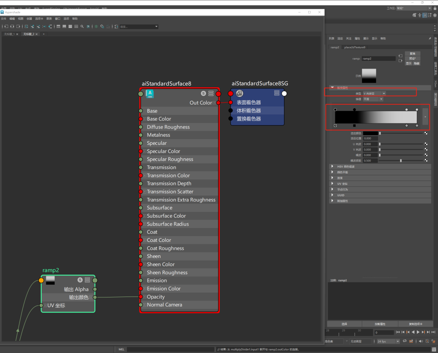Toggle solo S icon on aiStandardSurface8 node

point(203,93)
